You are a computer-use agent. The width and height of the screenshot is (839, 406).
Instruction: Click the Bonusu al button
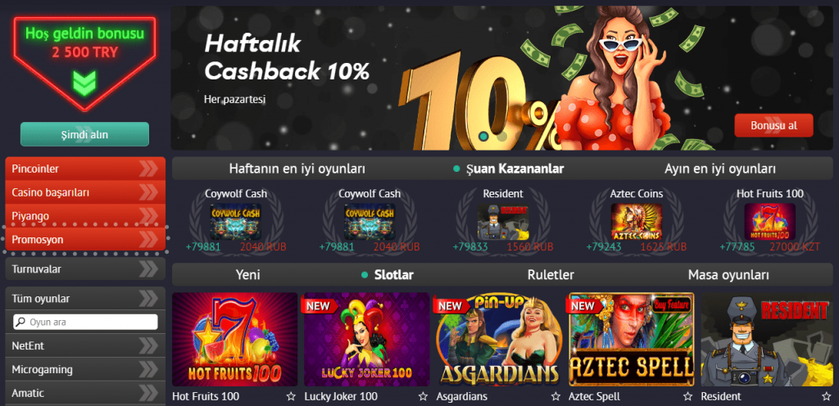pos(773,125)
